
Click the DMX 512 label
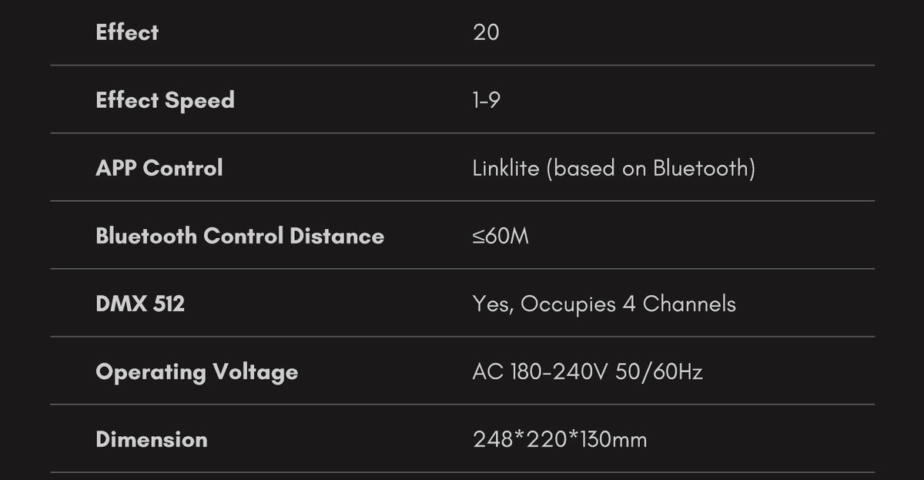tap(140, 304)
